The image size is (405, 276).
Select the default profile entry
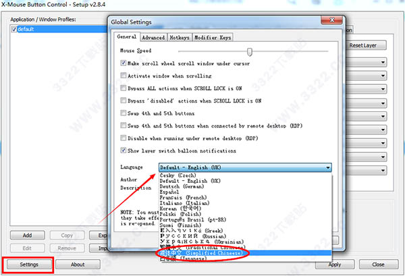59,29
